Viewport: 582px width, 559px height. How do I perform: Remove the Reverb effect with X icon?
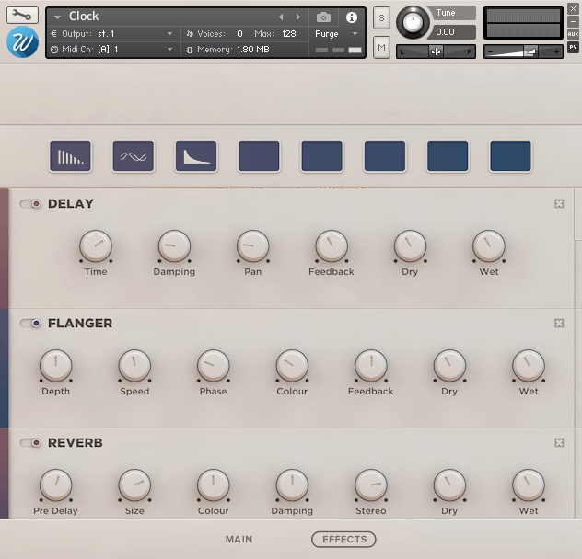559,443
